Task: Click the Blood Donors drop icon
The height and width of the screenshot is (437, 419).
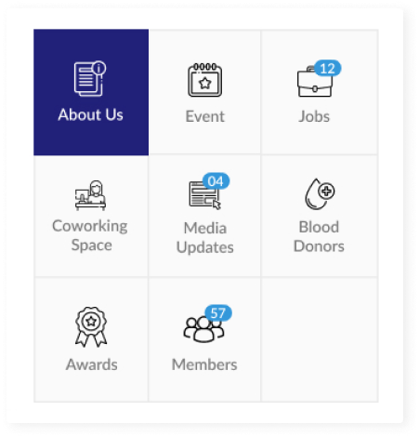Action: (x=320, y=194)
